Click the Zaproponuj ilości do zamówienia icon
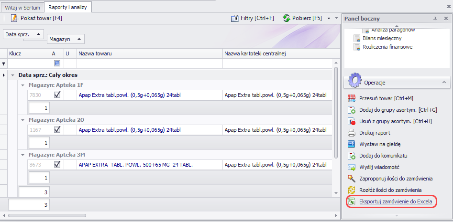Image resolution: width=453 pixels, height=222 pixels. pyautogui.click(x=352, y=179)
